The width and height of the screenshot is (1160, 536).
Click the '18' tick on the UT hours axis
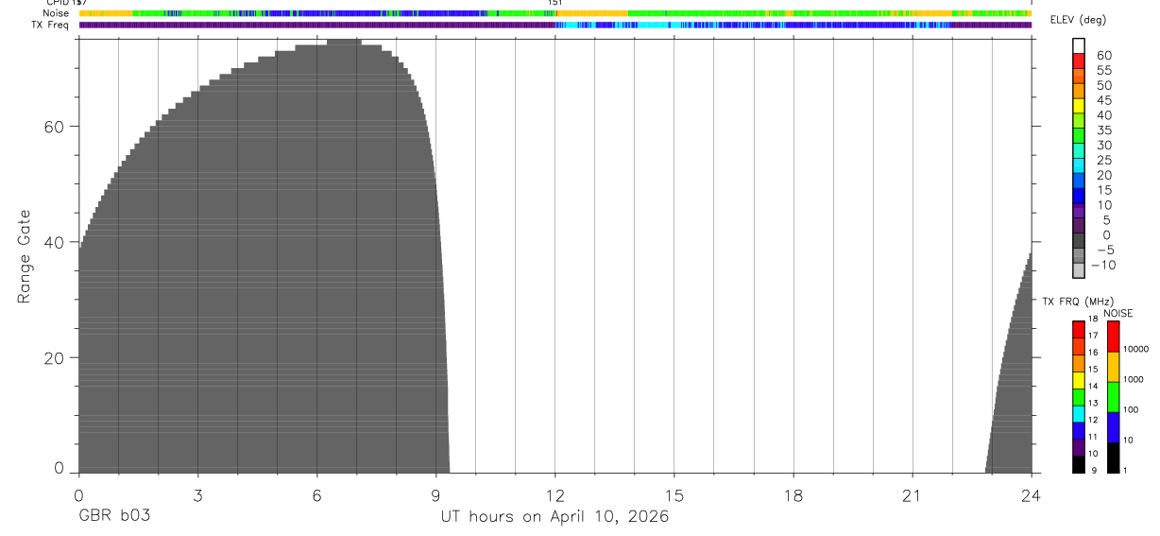click(793, 494)
